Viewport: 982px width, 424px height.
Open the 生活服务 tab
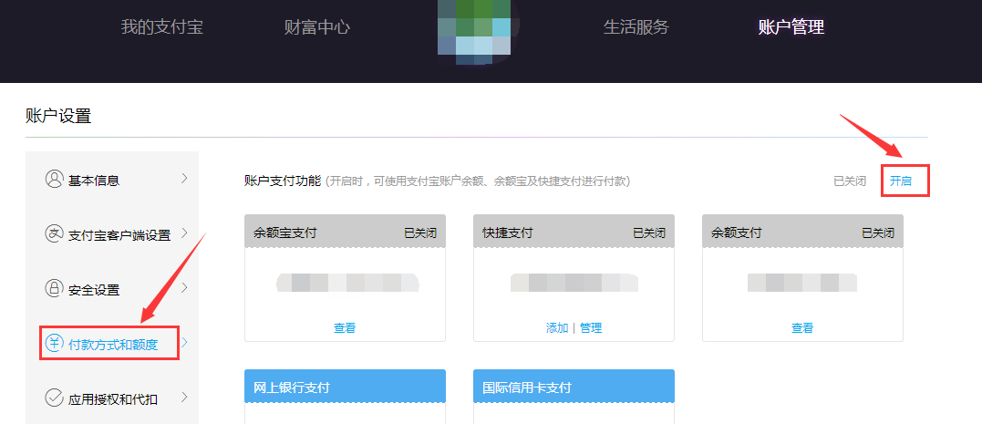636,27
